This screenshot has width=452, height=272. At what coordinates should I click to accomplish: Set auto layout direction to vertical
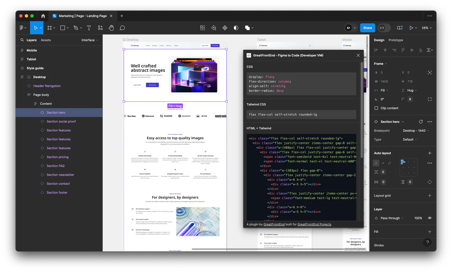376,163
